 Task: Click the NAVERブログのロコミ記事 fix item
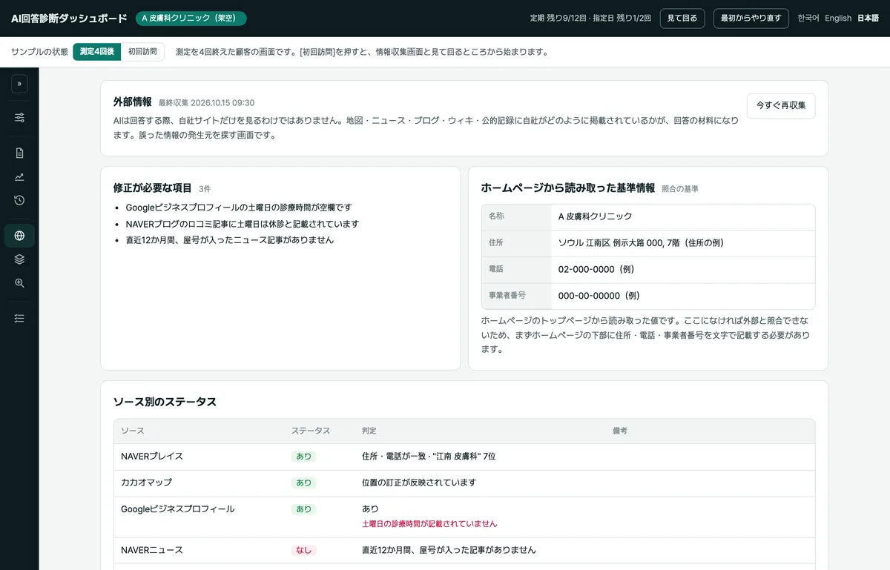[x=243, y=224]
